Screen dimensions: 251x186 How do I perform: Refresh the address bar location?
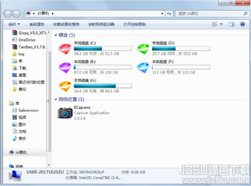tap(169, 13)
